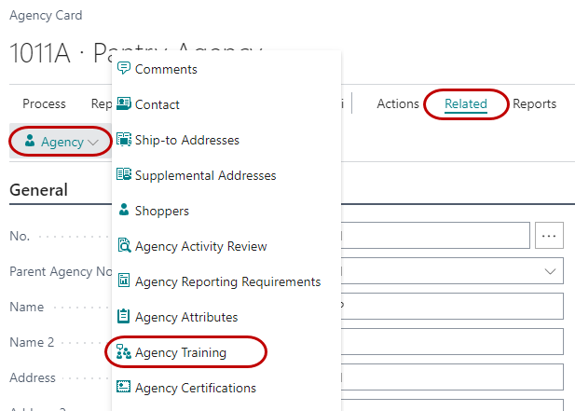The width and height of the screenshot is (575, 411).
Task: Collapse the General section header
Action: (x=38, y=190)
